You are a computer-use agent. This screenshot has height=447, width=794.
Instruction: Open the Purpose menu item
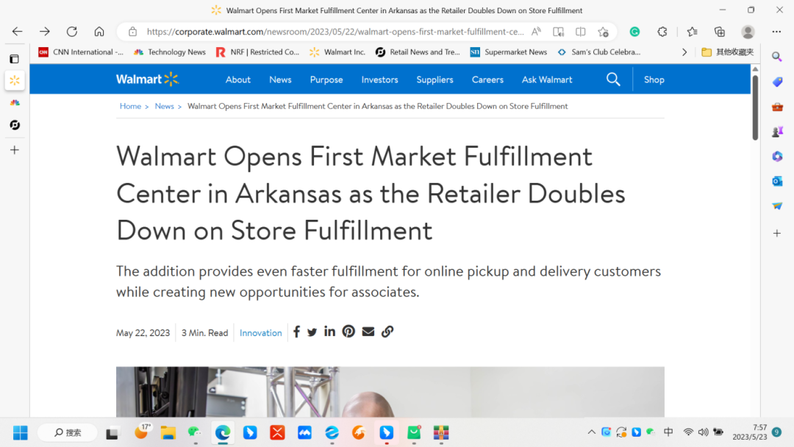[x=326, y=79]
